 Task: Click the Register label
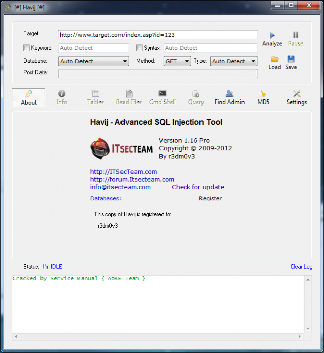point(210,198)
